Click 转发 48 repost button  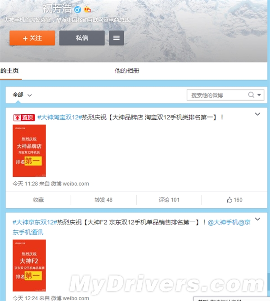pyautogui.click(x=103, y=200)
